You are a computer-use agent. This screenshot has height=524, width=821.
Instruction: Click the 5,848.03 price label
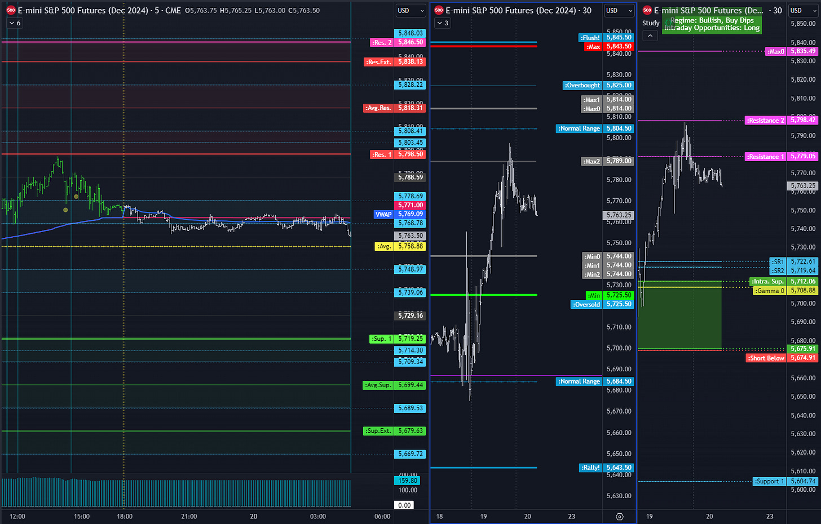click(410, 33)
